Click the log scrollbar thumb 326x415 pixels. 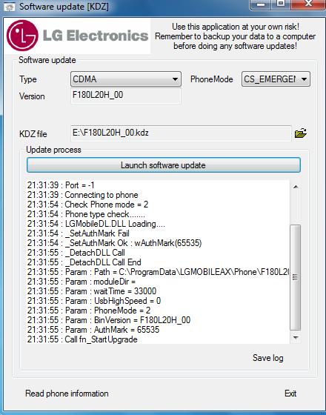296,277
